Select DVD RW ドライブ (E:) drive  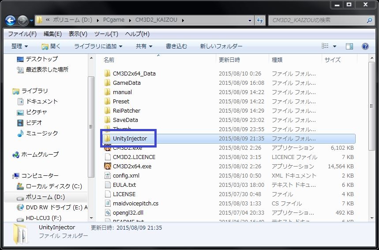click(x=52, y=208)
